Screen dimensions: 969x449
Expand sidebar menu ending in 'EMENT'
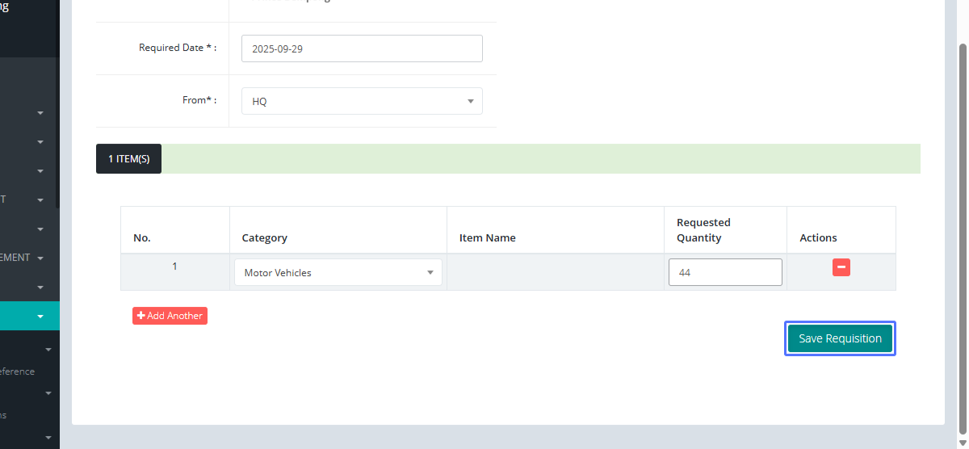[x=40, y=258]
